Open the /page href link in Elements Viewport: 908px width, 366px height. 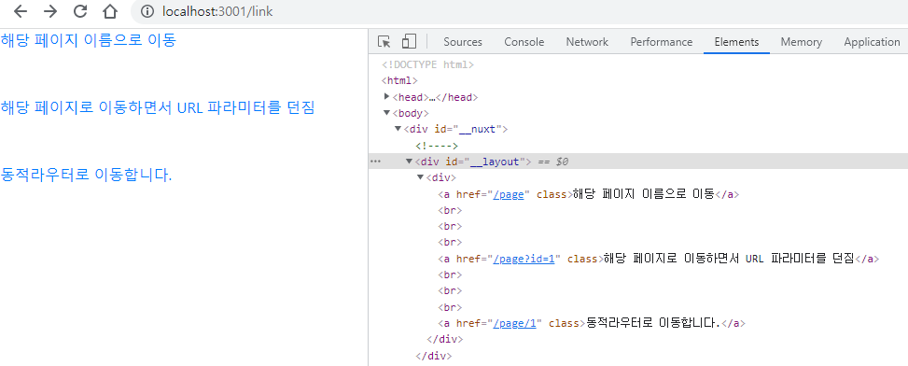509,194
